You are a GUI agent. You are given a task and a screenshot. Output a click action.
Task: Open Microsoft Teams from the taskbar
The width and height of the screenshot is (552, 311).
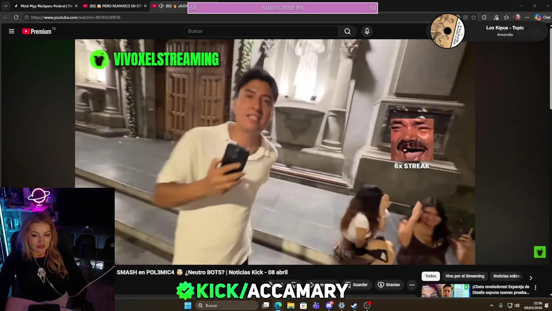316,305
